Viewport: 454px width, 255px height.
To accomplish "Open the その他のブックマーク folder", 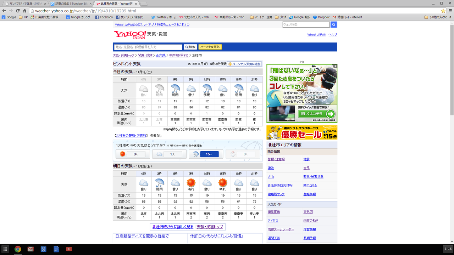I will pos(438,17).
